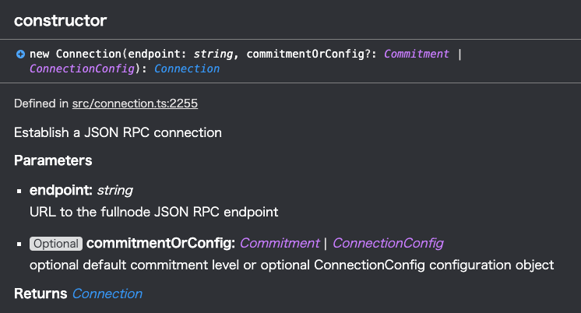Image resolution: width=581 pixels, height=313 pixels.
Task: Open ConnectionConfig type in the constructor signature
Action: [82, 69]
